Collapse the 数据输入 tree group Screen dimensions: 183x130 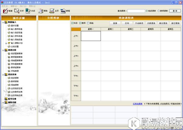pyautogui.click(x=3, y=22)
